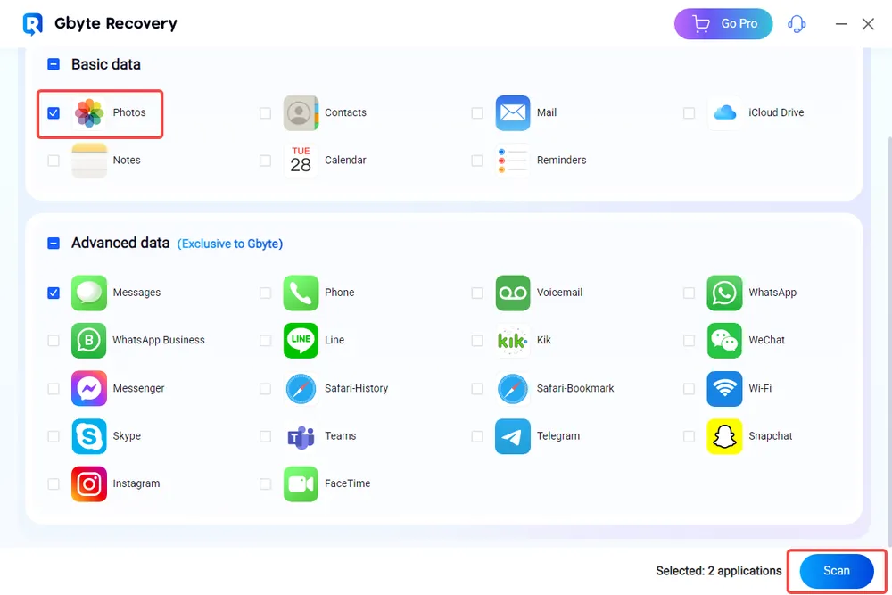Click the green Messages bubble icon

pos(89,293)
